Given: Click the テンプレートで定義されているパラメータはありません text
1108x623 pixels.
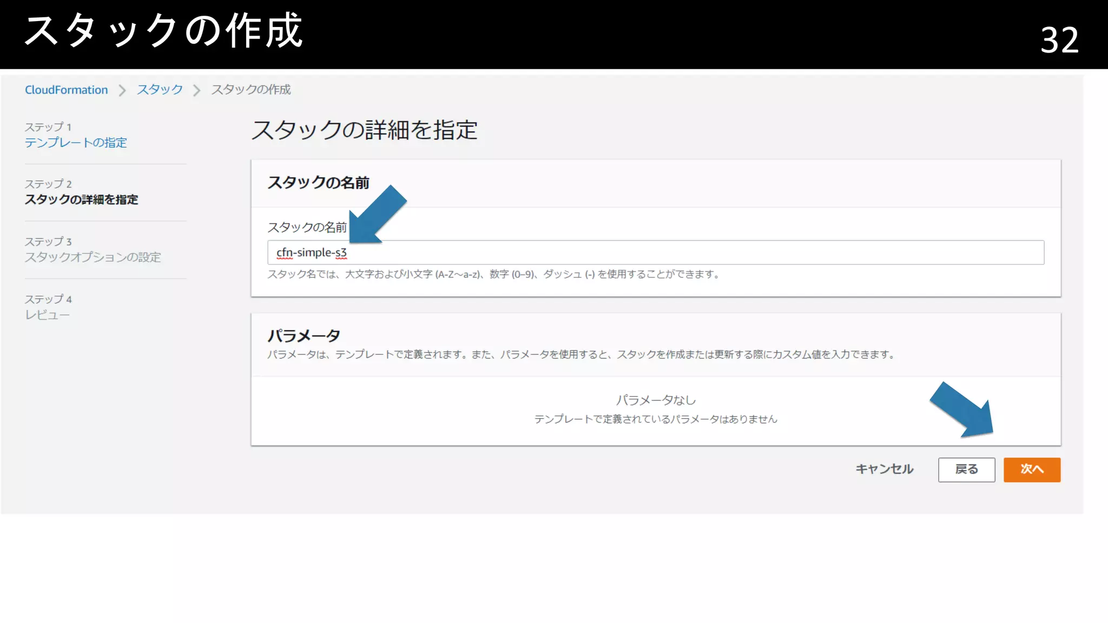Looking at the screenshot, I should pyautogui.click(x=656, y=419).
